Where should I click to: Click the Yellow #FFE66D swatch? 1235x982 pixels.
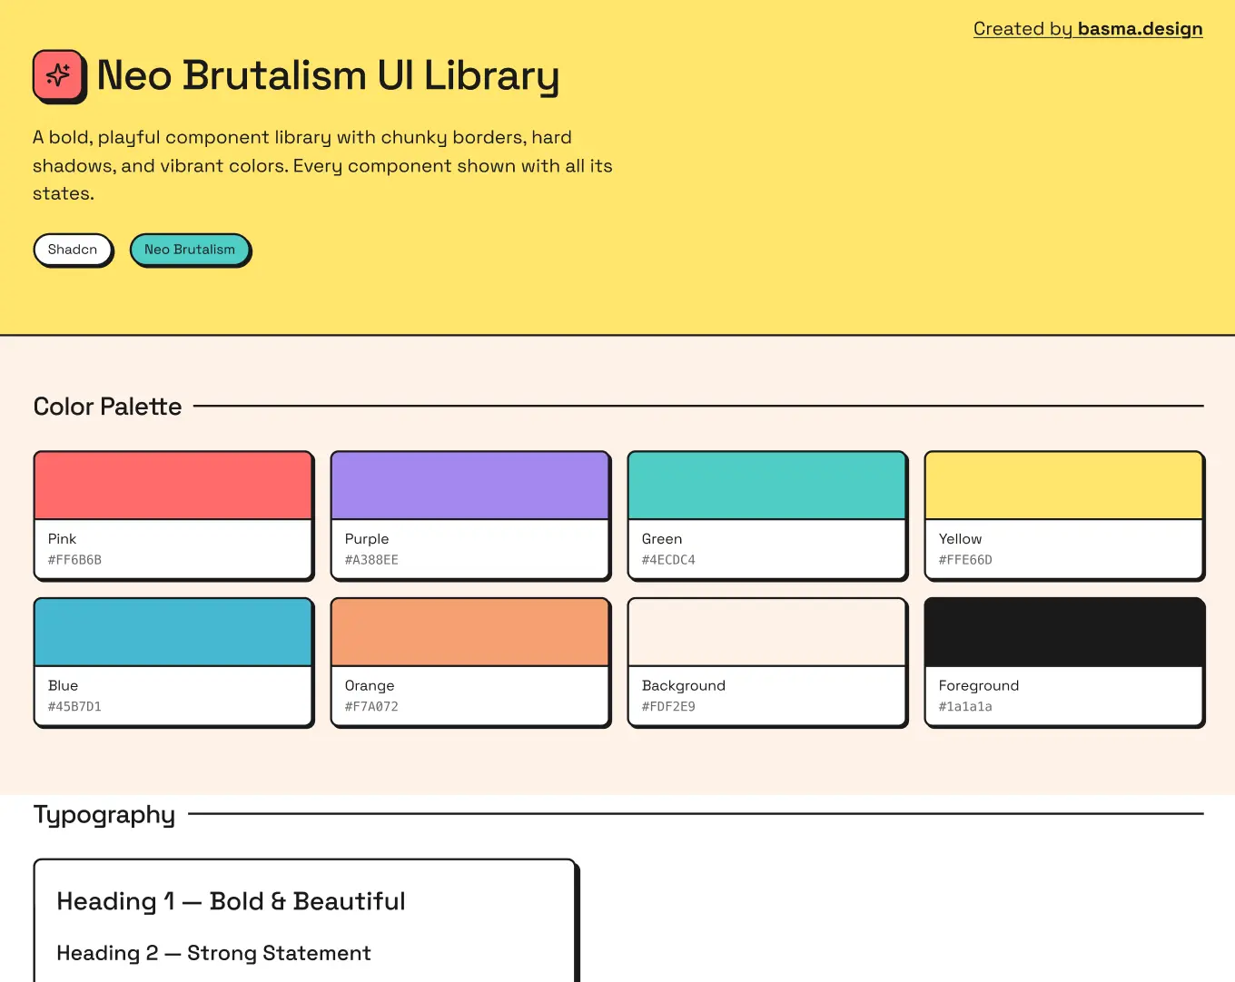1063,484
